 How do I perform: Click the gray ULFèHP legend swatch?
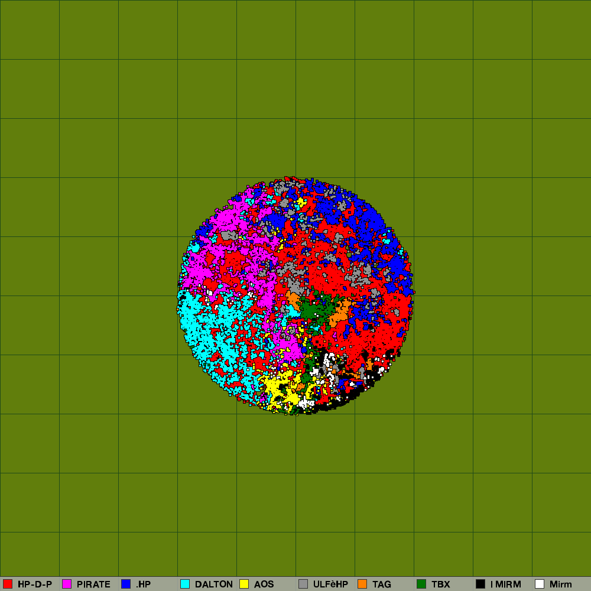pos(303,584)
